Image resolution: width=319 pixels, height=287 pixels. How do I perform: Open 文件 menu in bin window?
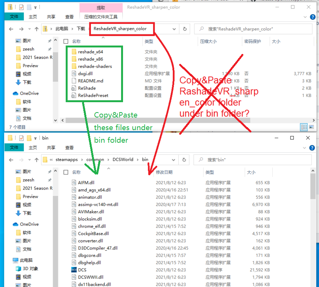pos(14,147)
